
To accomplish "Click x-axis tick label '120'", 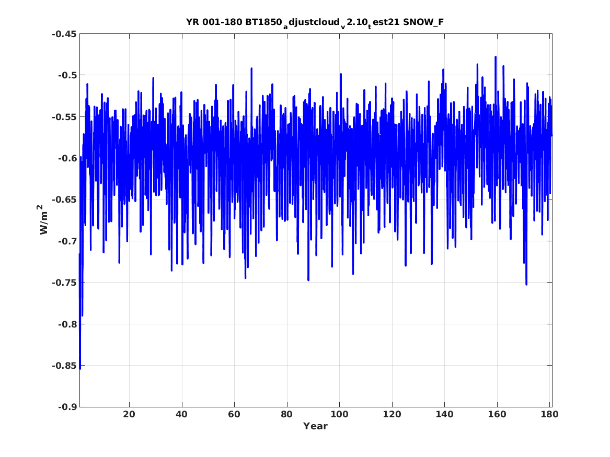I will [392, 414].
